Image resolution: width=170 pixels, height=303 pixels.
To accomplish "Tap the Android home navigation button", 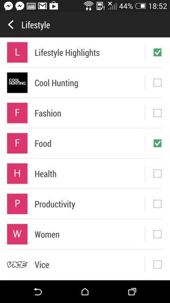I will point(85,292).
